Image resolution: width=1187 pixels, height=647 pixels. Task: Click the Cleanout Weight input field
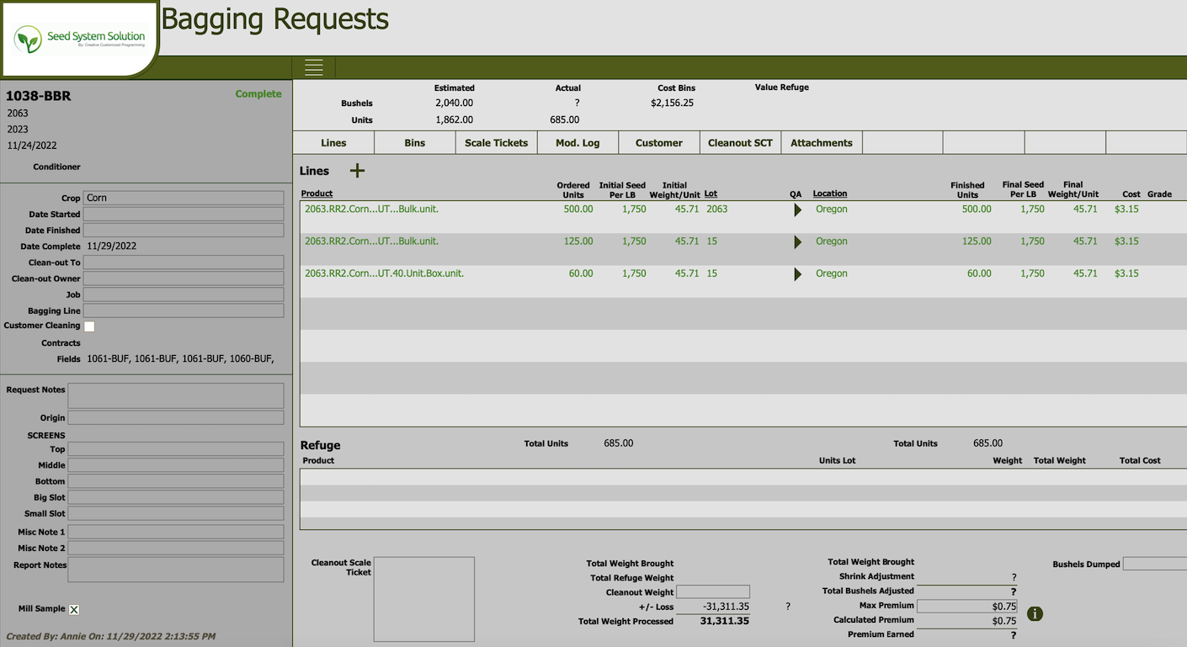coord(712,592)
